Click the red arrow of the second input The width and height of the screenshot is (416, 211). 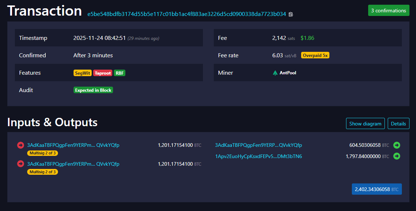click(x=20, y=164)
